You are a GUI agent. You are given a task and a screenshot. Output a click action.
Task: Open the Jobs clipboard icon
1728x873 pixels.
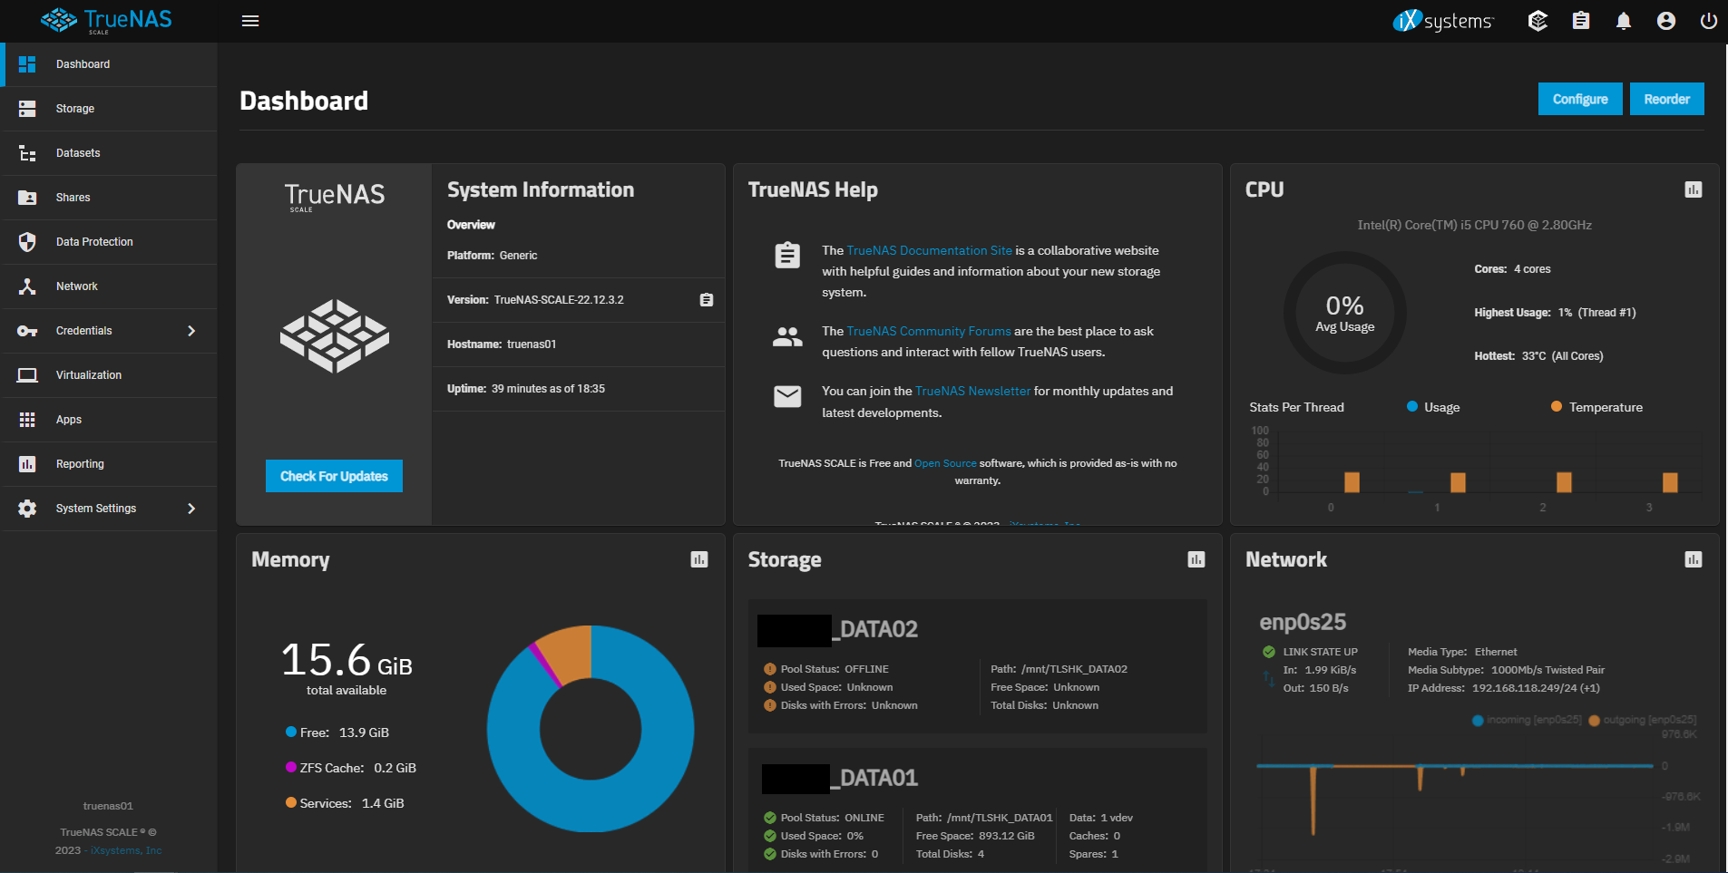pos(1581,21)
